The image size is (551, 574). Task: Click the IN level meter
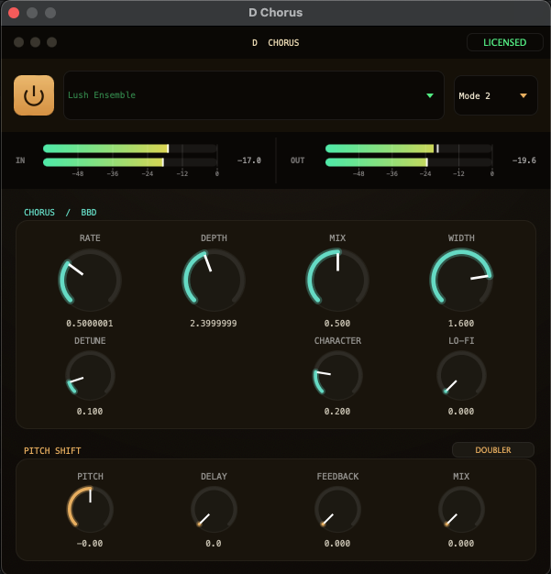pos(130,155)
